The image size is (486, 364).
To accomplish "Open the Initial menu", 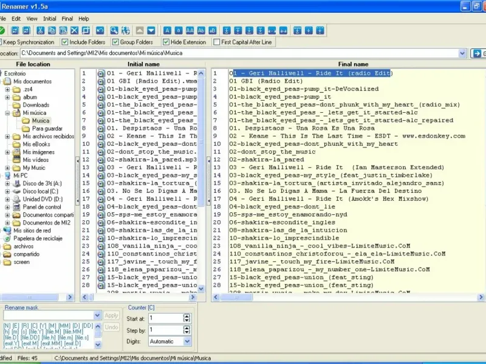I will (x=49, y=19).
